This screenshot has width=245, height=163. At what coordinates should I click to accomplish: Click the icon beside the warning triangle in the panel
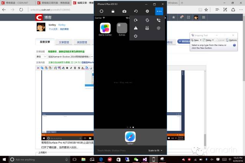(147, 28)
